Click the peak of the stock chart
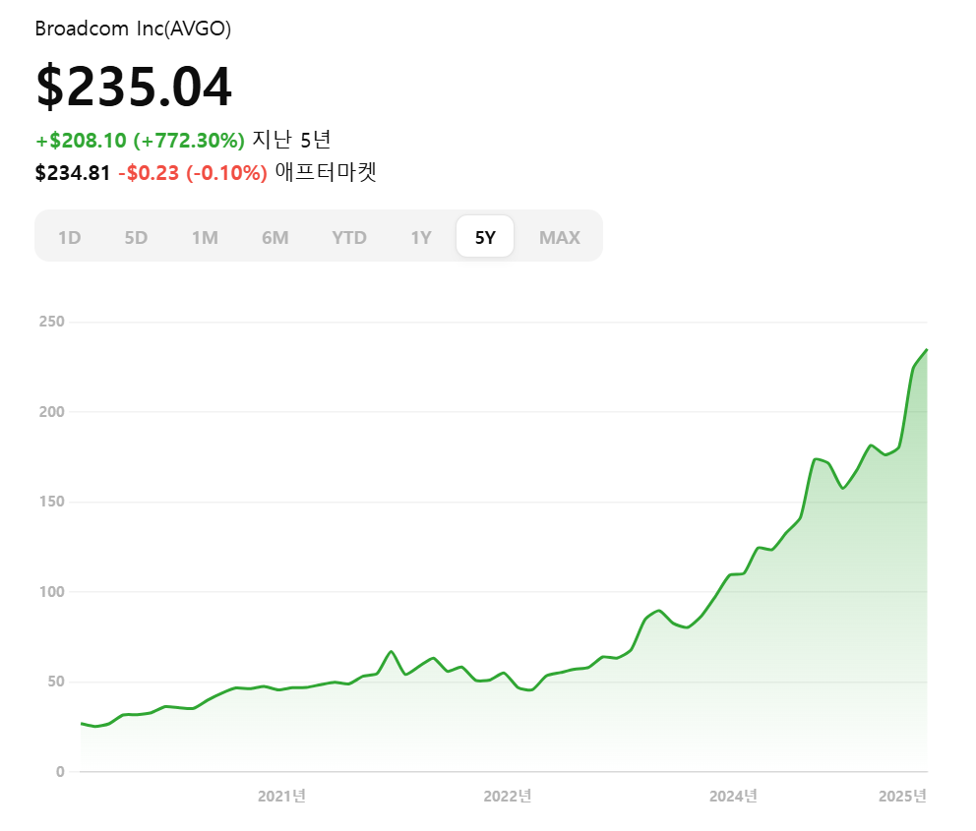The image size is (976, 831). tap(925, 350)
